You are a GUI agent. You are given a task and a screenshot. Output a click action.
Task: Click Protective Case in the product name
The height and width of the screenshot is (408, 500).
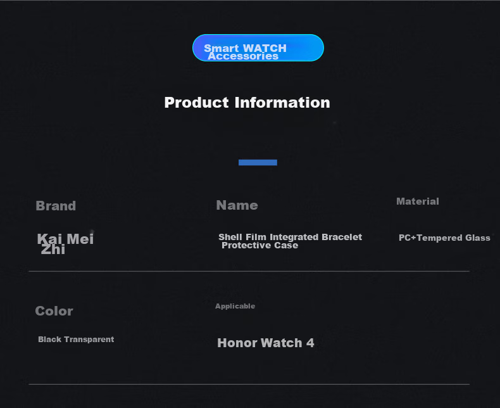click(x=260, y=246)
